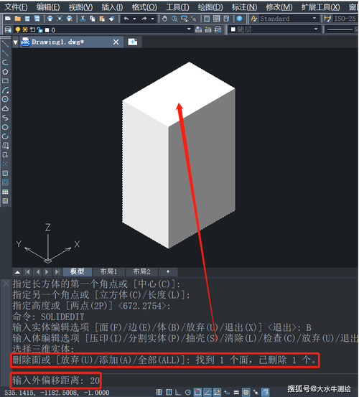Select the Point tool
Image resolution: width=359 pixels, height=397 pixels.
pyautogui.click(x=5, y=164)
